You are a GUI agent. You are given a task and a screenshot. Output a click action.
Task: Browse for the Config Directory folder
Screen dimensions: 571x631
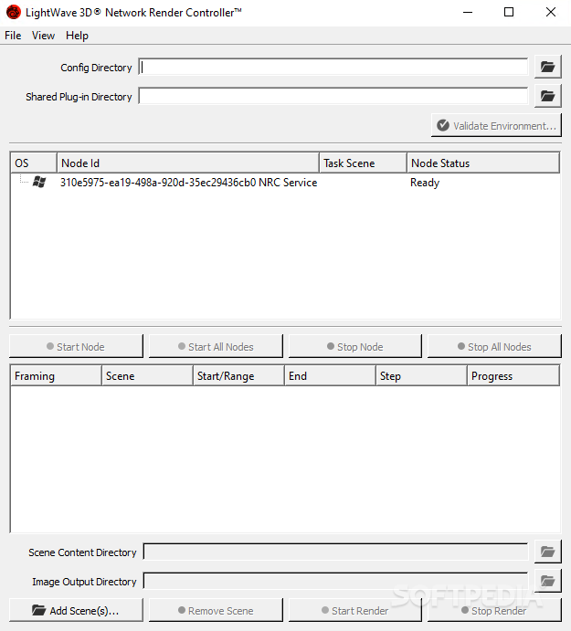pyautogui.click(x=547, y=67)
